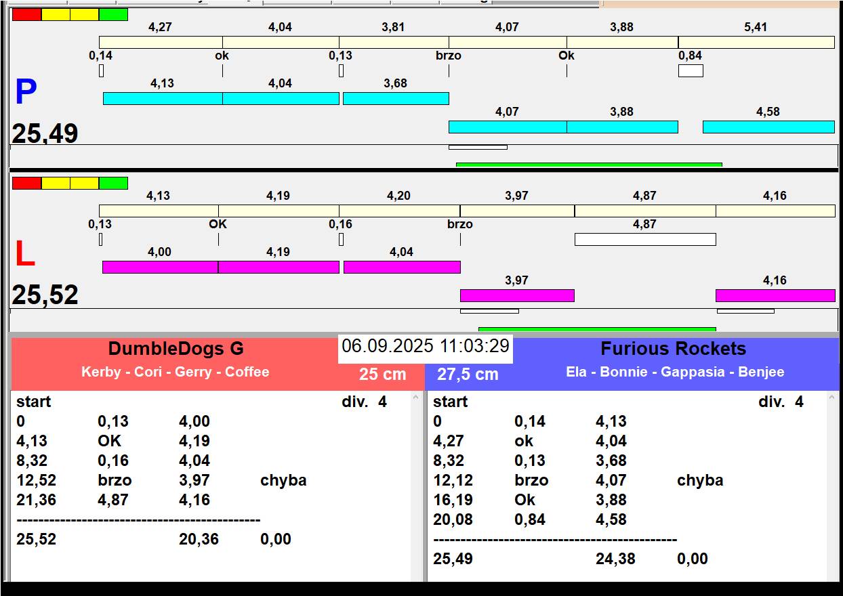Click the long green bar in P lane

(x=589, y=165)
